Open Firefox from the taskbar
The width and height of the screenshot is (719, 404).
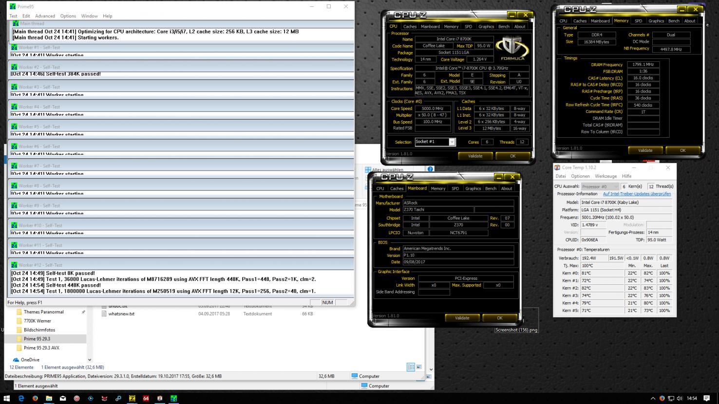[x=35, y=398]
